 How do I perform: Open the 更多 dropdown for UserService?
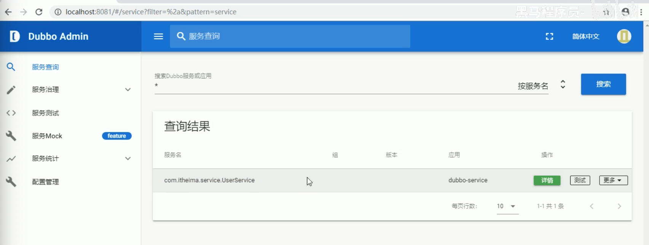point(613,180)
